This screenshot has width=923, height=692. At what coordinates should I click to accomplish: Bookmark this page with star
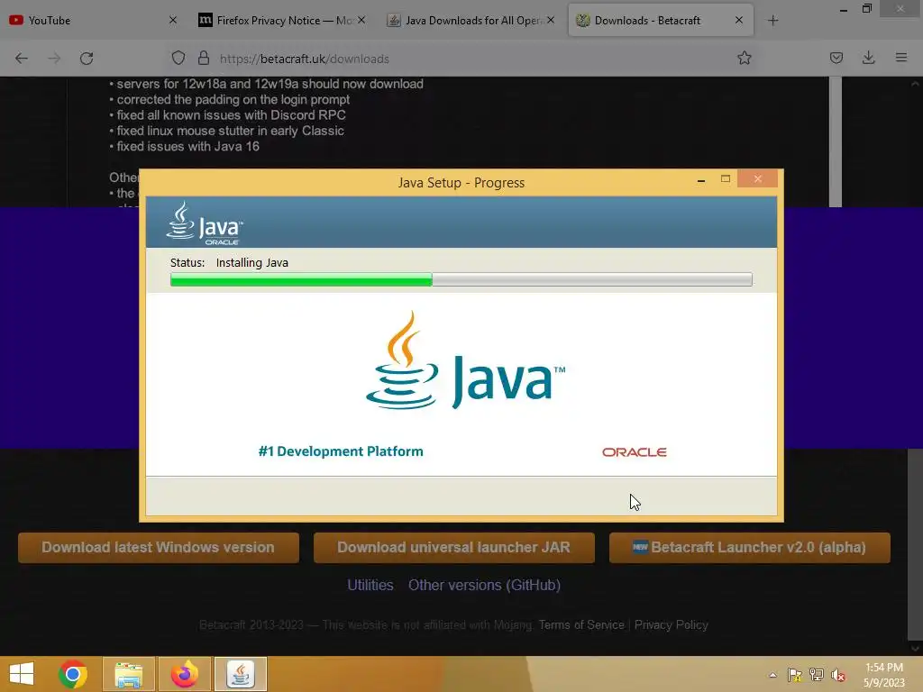[744, 58]
